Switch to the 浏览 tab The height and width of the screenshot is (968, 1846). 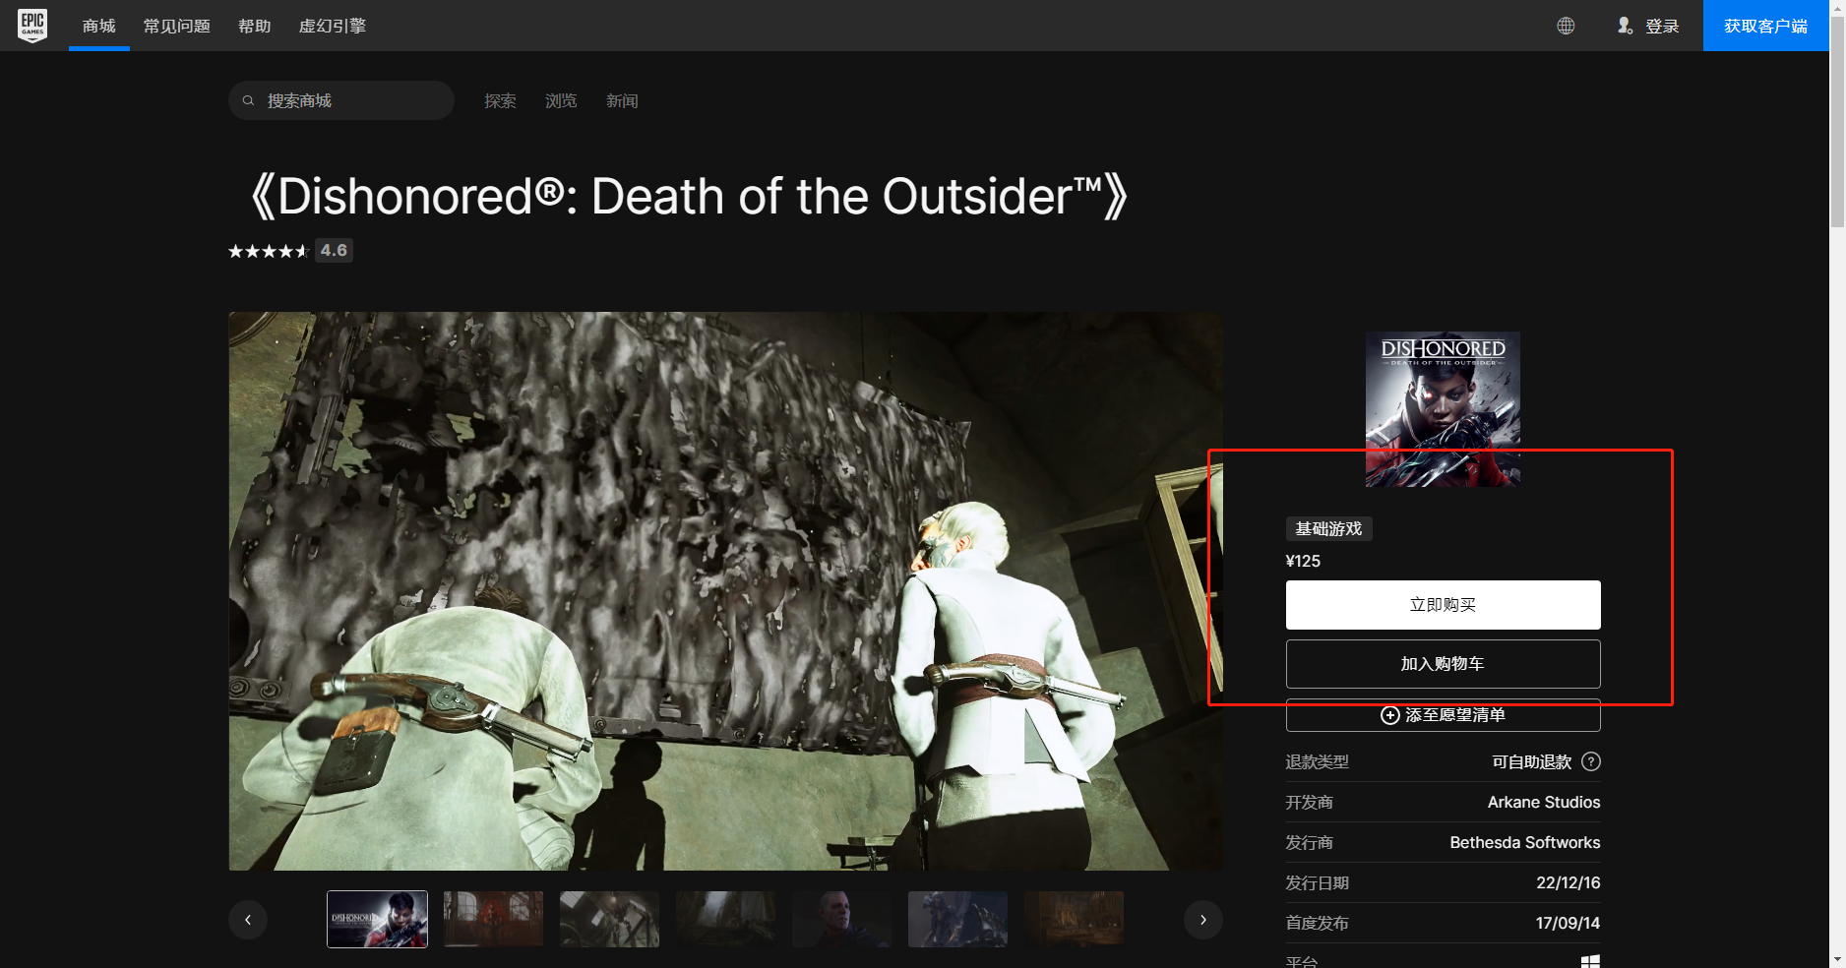561,100
